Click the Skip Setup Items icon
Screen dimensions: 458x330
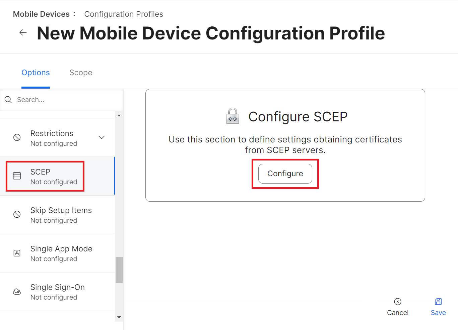click(x=17, y=214)
